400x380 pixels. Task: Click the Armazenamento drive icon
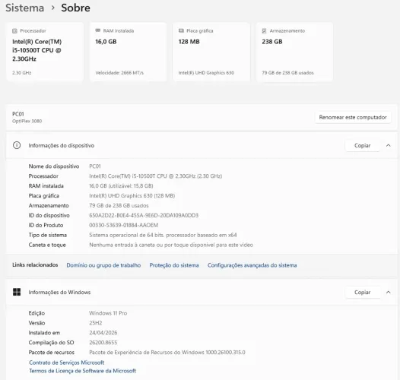click(x=265, y=31)
